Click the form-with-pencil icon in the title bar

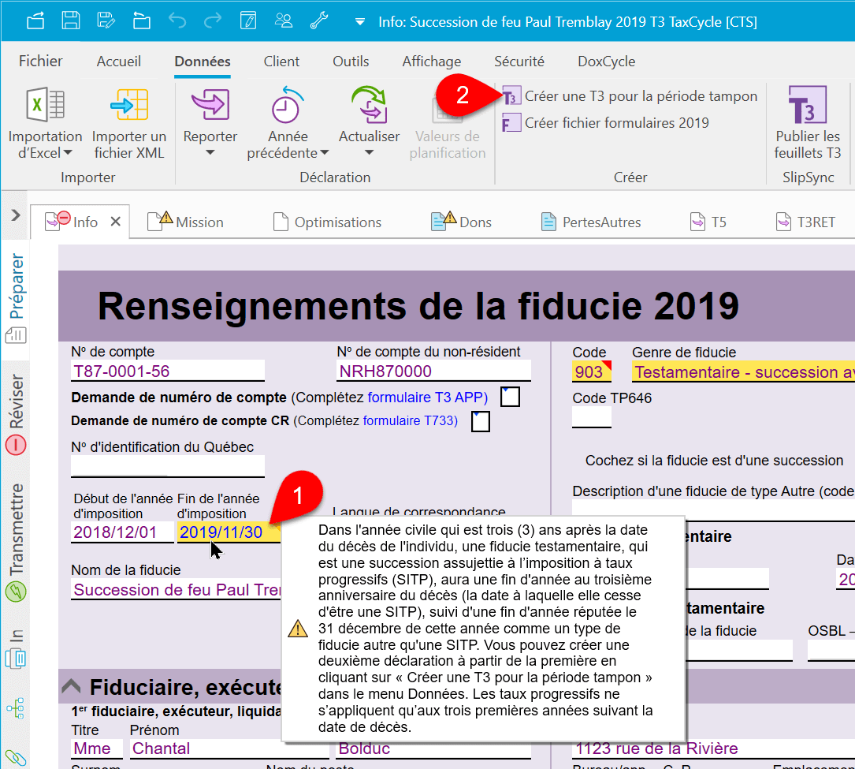[248, 21]
